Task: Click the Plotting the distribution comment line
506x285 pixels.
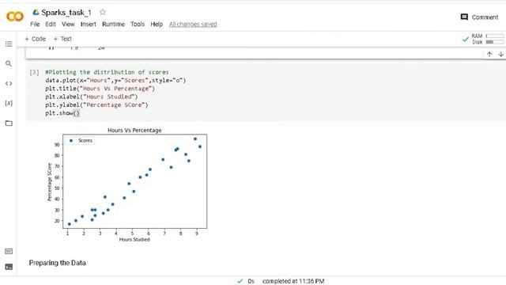Action: [107, 72]
